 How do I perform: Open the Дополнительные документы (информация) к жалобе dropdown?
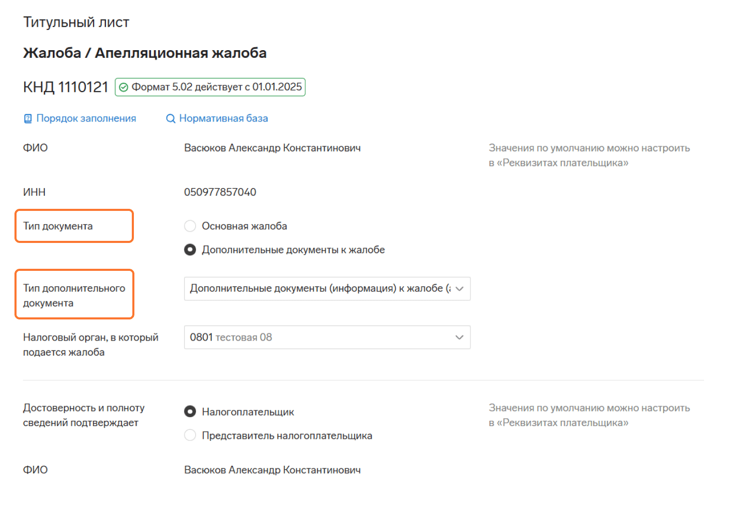[x=320, y=288]
